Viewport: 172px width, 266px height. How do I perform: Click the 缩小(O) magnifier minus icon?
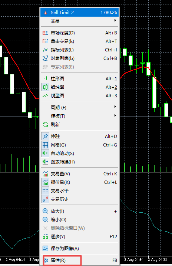[45, 219]
